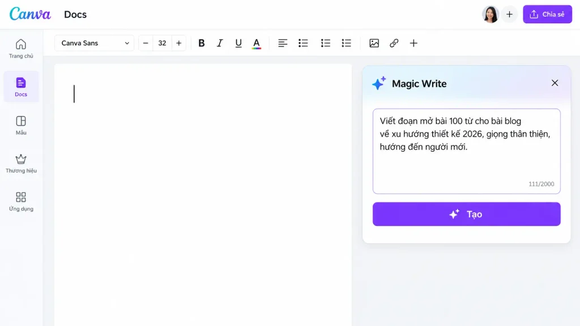Apply numbered list formatting
This screenshot has height=326, width=580.
[x=326, y=43]
